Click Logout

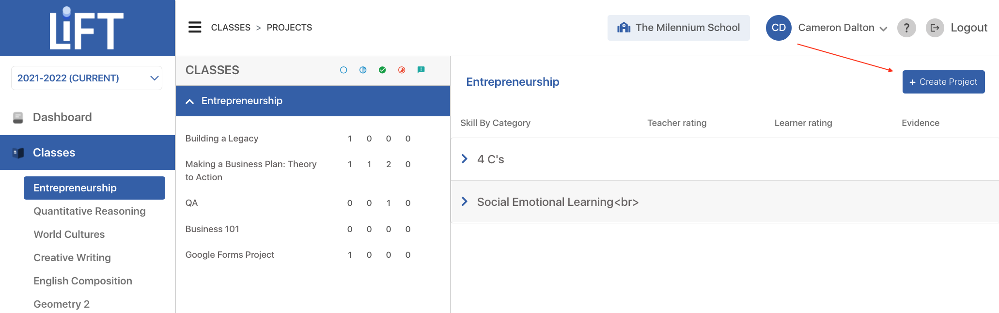click(x=968, y=28)
